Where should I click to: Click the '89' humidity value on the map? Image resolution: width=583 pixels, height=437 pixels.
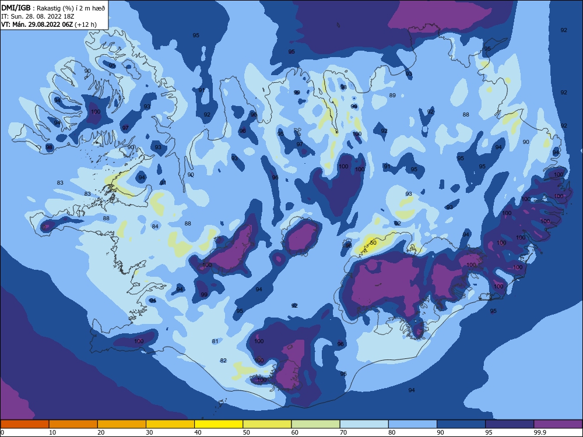pos(392,96)
